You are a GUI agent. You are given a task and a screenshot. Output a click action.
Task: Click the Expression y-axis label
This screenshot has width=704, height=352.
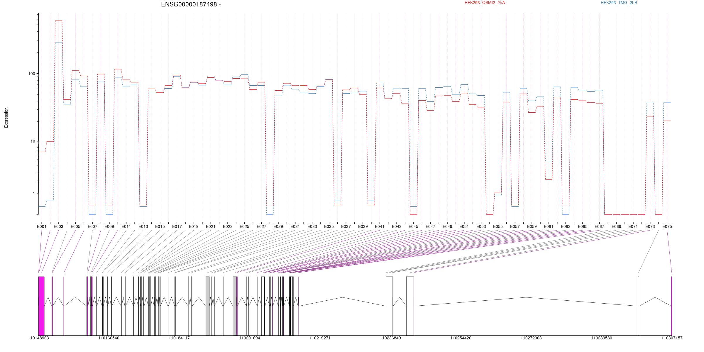click(x=6, y=118)
